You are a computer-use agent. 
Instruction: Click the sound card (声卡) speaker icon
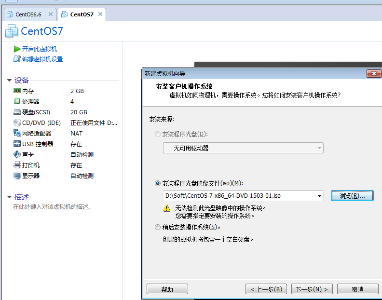pos(17,154)
